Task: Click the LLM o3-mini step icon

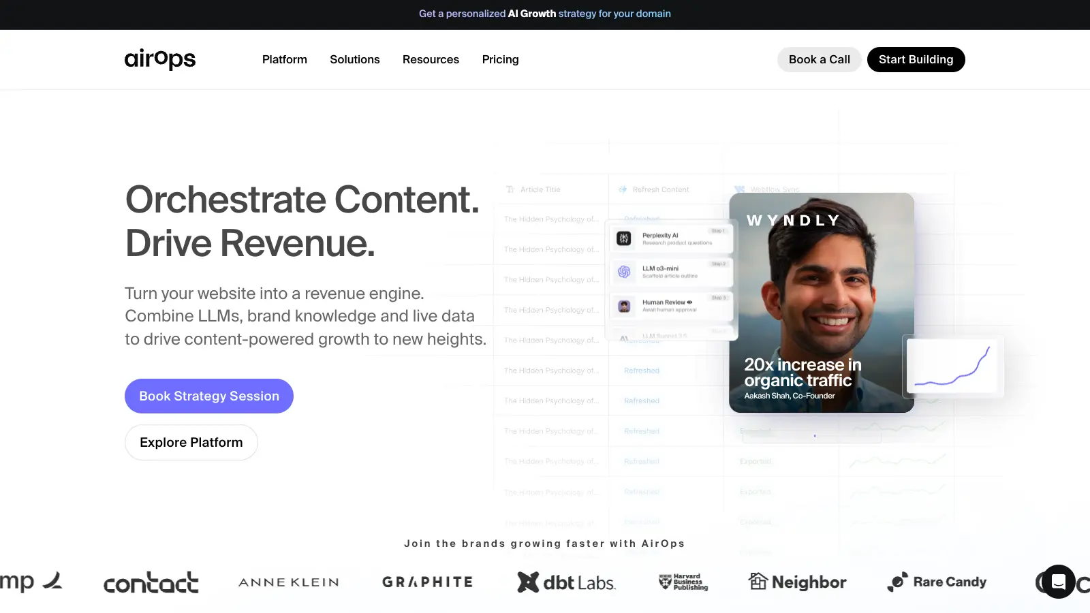Action: coord(624,272)
